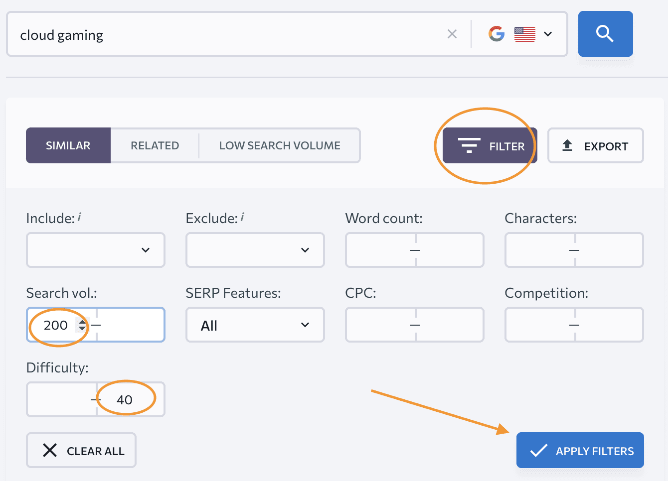Click the search magnifier icon

point(605,34)
